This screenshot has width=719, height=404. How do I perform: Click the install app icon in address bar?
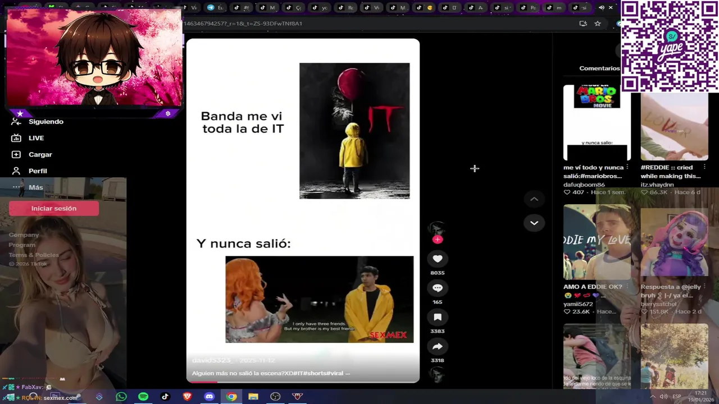(583, 24)
